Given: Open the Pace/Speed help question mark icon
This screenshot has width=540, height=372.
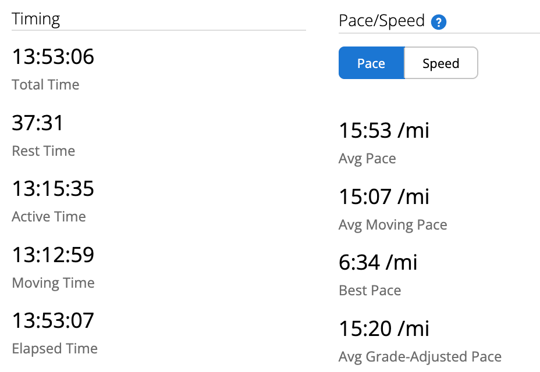Looking at the screenshot, I should tap(438, 23).
